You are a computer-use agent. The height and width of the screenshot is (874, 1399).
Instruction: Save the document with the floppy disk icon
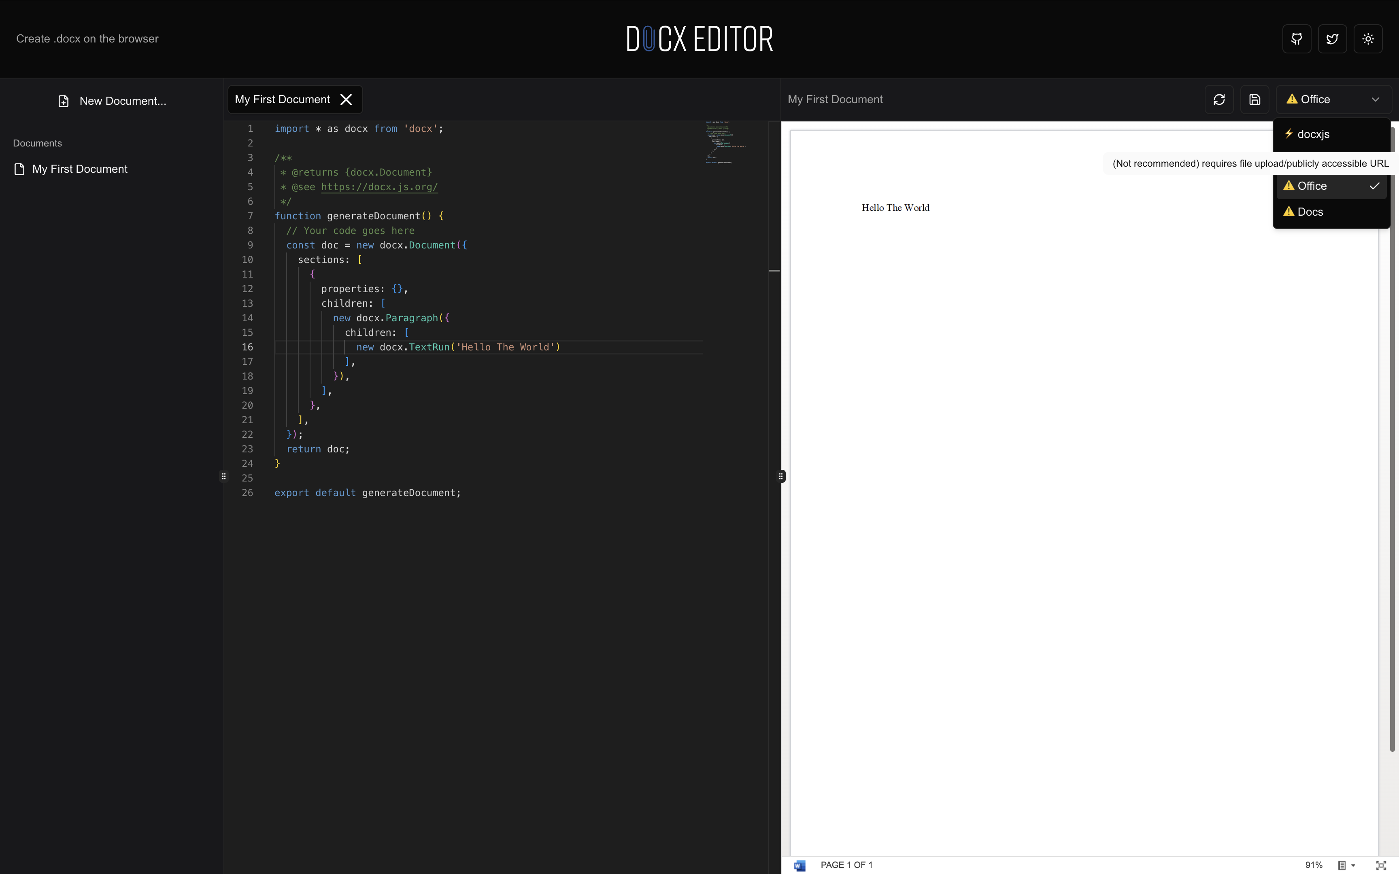click(x=1254, y=100)
